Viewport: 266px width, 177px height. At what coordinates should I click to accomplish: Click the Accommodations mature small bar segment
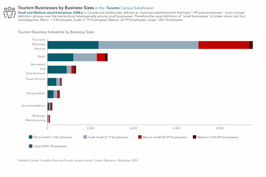tap(51, 107)
